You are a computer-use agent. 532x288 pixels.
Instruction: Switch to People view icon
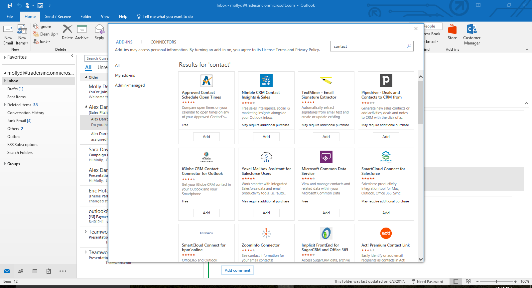tap(21, 271)
